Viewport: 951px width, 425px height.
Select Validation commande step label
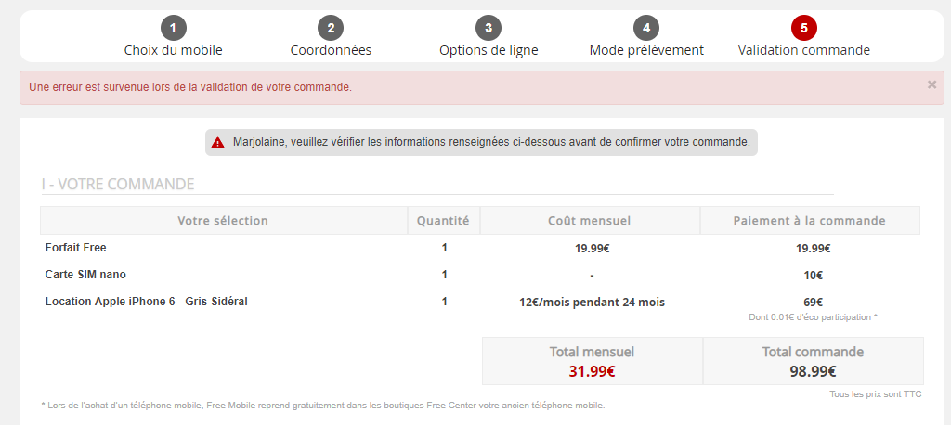[x=804, y=50]
